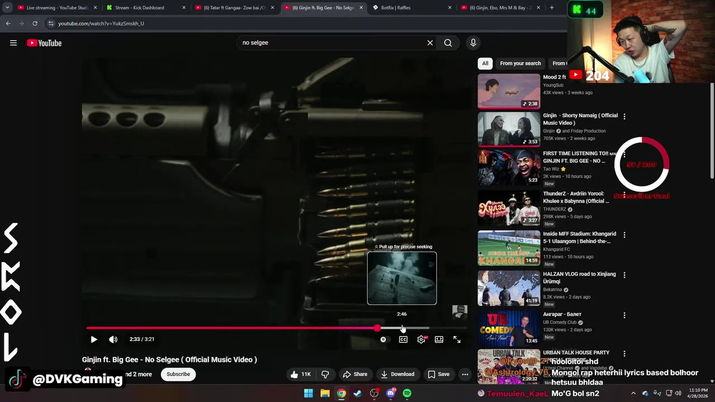
Task: Open options for Inside MFF Stadium video
Action: pos(625,235)
